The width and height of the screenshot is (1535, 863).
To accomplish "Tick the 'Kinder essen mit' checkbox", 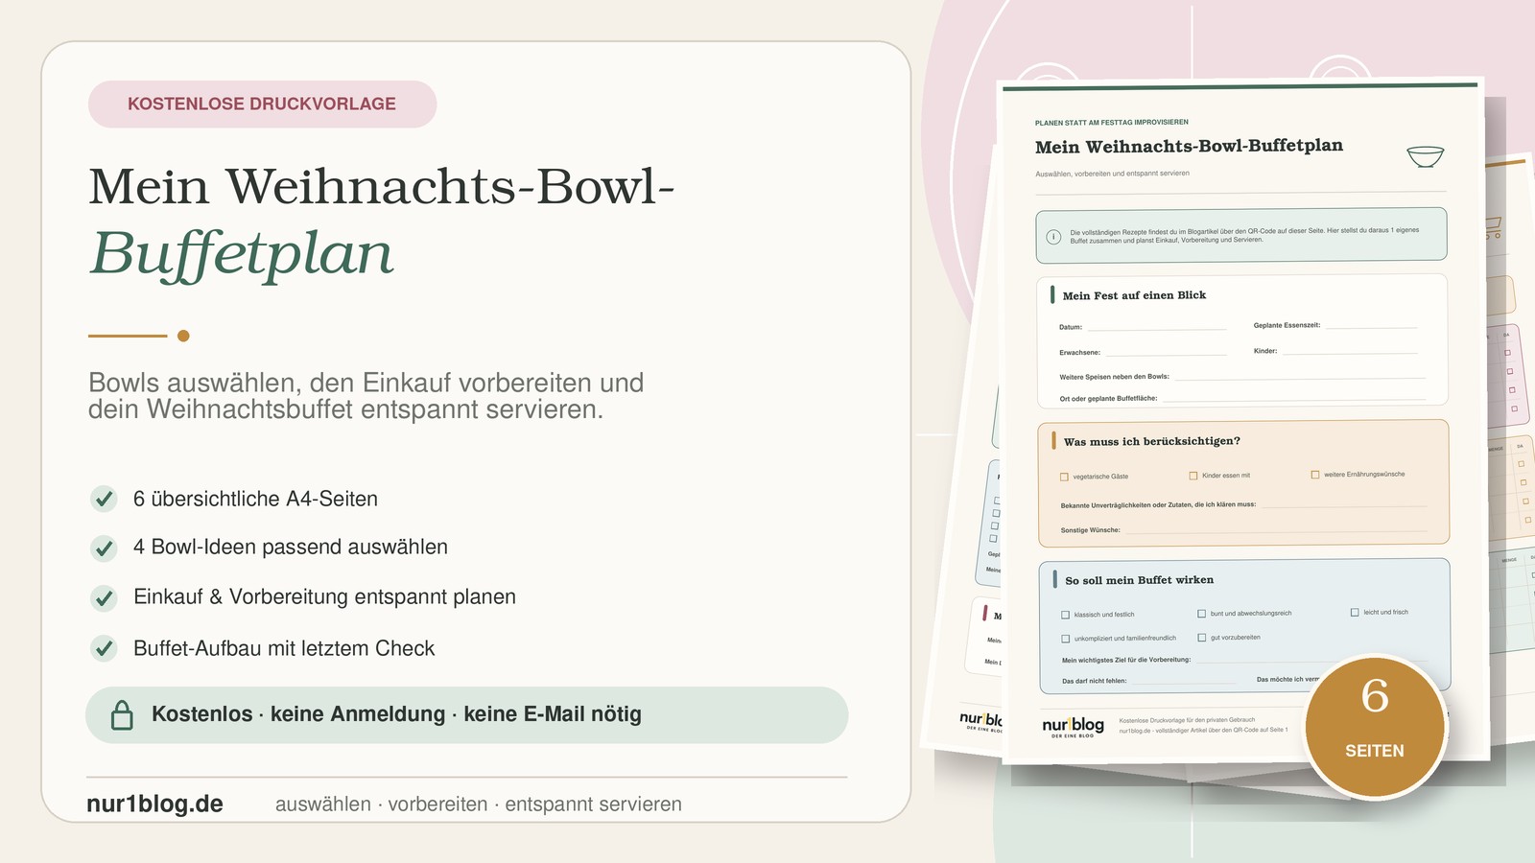I will tap(1193, 476).
